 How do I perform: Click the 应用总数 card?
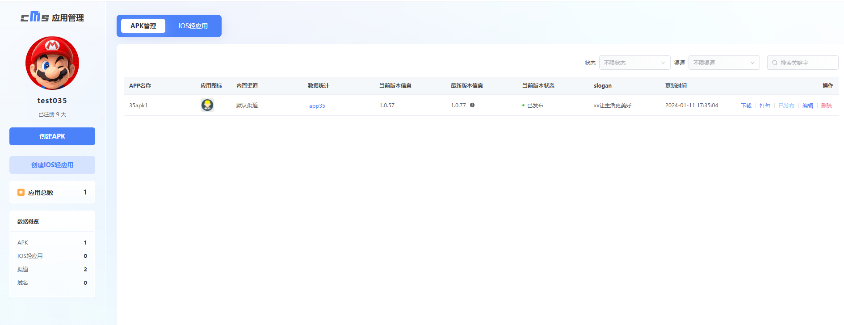[52, 192]
